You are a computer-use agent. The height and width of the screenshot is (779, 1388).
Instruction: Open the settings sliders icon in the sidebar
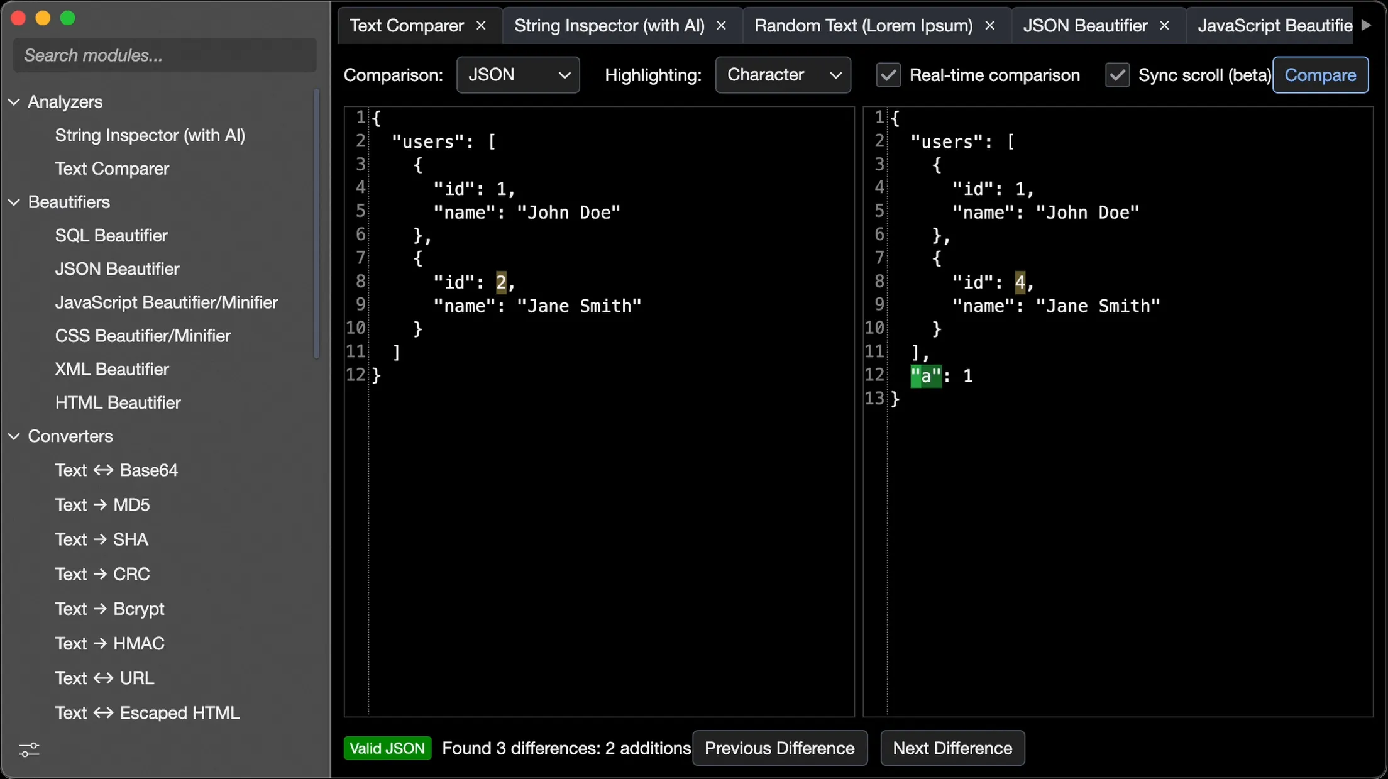pos(29,749)
